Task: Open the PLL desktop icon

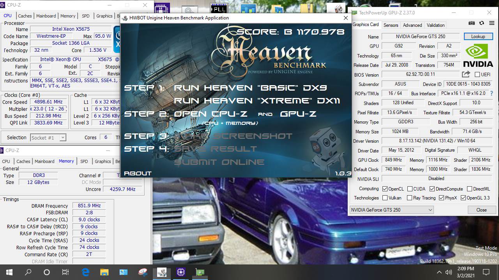Action: click(219, 8)
